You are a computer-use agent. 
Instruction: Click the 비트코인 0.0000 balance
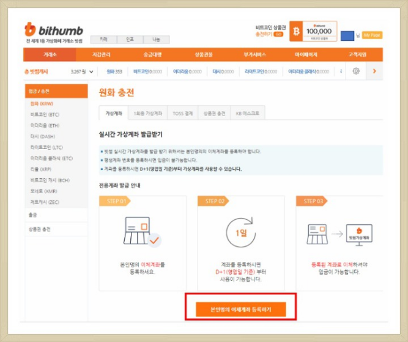point(147,71)
